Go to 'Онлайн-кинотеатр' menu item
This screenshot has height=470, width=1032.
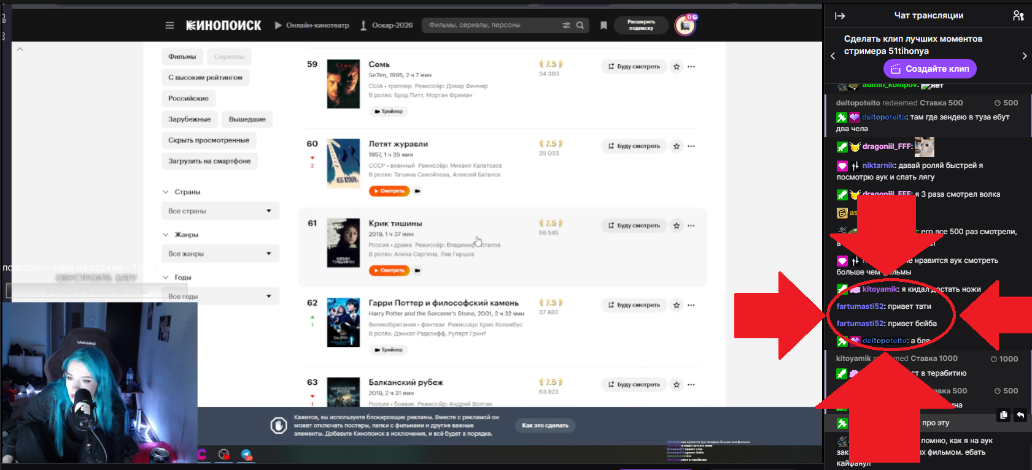click(x=312, y=26)
